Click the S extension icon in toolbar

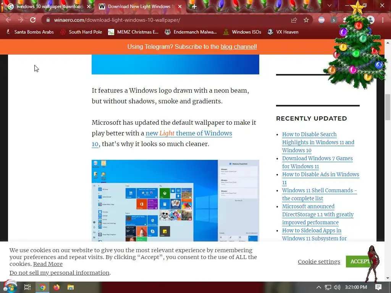334,20
